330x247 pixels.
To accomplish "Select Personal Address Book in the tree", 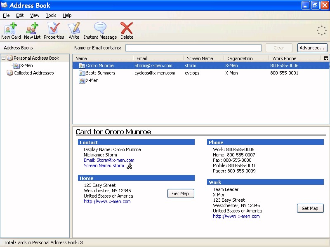I will pyautogui.click(x=36, y=58).
